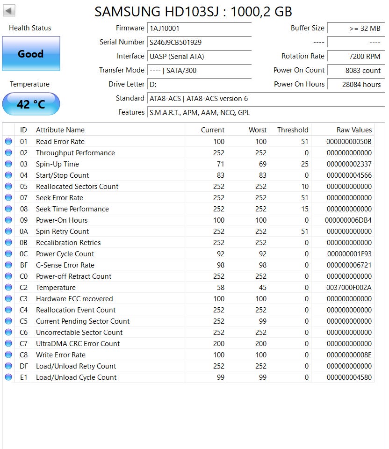Click the status icon for Recalibration Retries
Image resolution: width=389 pixels, height=449 pixels.
tap(8, 243)
